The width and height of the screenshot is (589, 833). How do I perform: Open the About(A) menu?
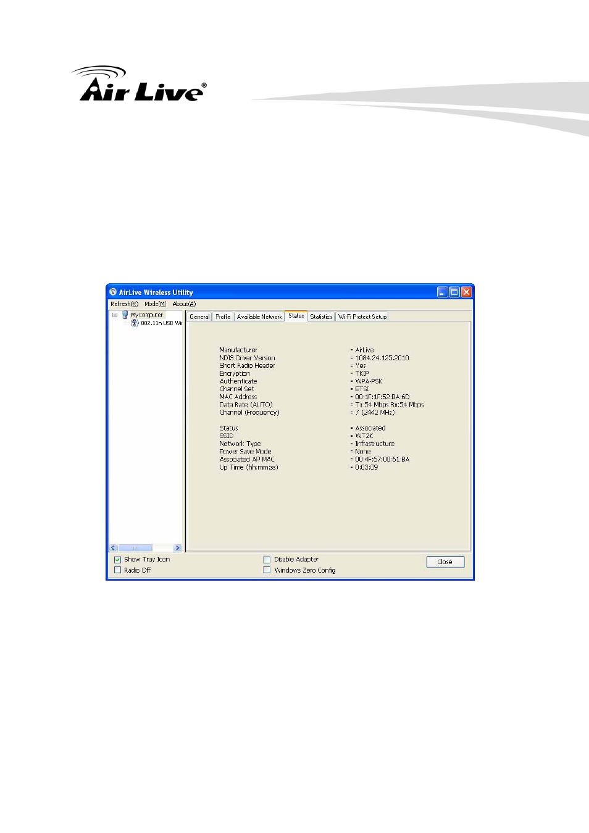pyautogui.click(x=184, y=304)
